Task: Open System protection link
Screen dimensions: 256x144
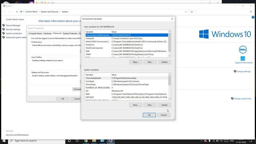Action: click(14, 34)
